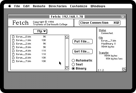Click the 9K size of Ecran__0.bin
The image size is (136, 93).
click(x=45, y=37)
